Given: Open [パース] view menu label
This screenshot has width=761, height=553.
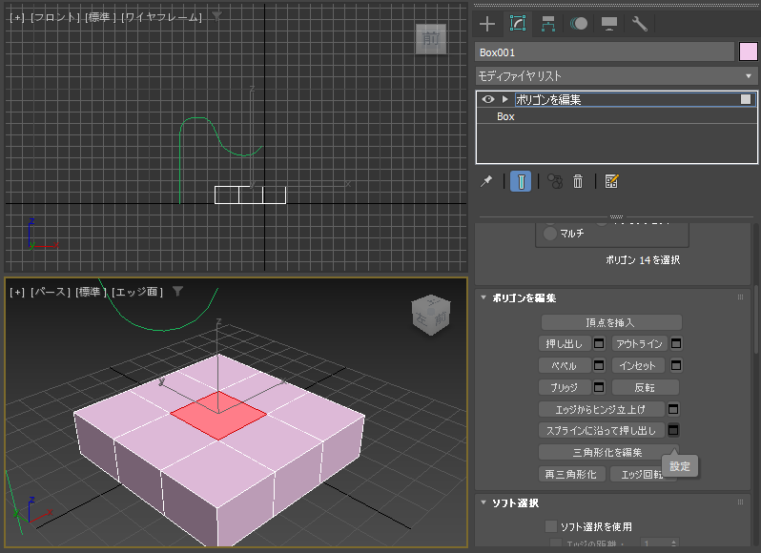Looking at the screenshot, I should pos(51,292).
